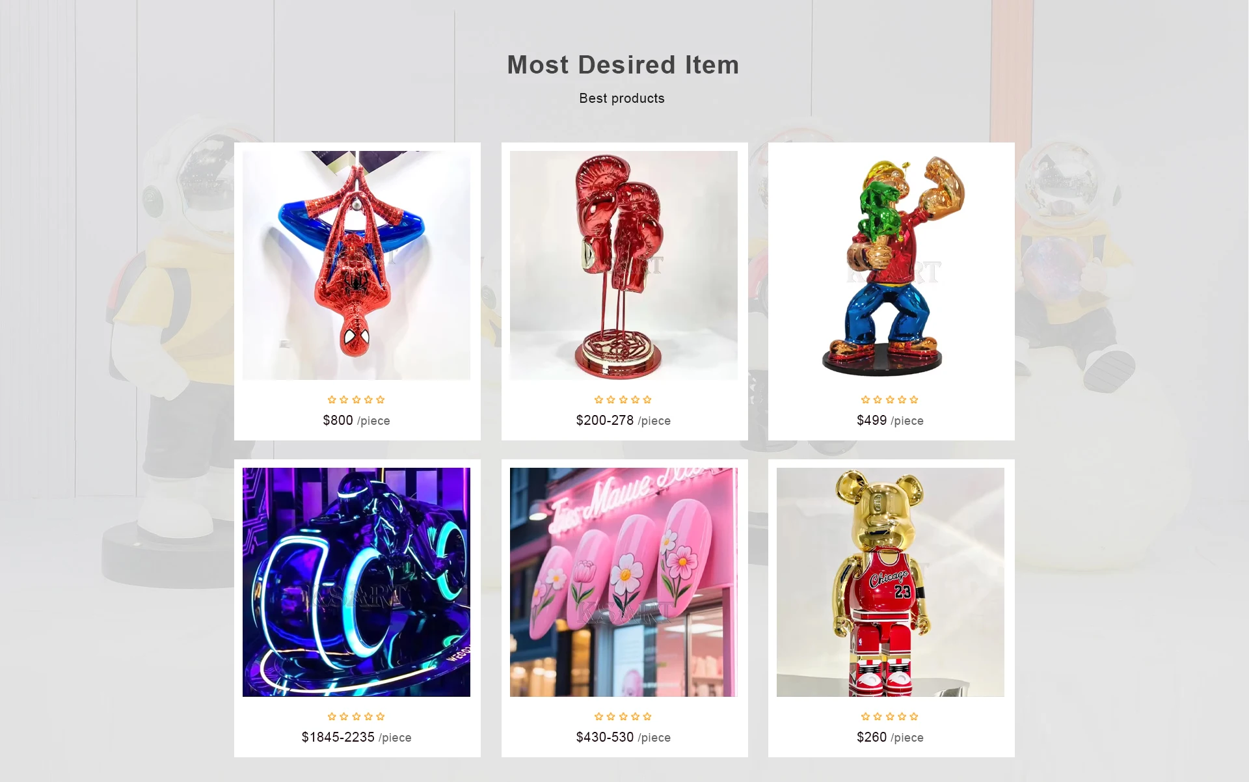1249x782 pixels.
Task: Click star rating under pink nail sign
Action: pos(623,716)
